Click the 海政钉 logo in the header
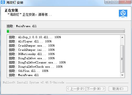This screenshot has width=132, height=95. click(123, 14)
